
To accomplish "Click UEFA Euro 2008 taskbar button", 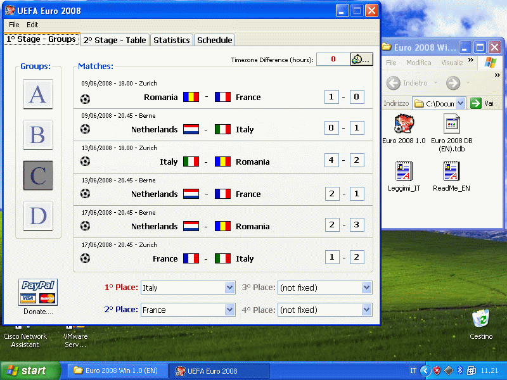I will [x=219, y=371].
